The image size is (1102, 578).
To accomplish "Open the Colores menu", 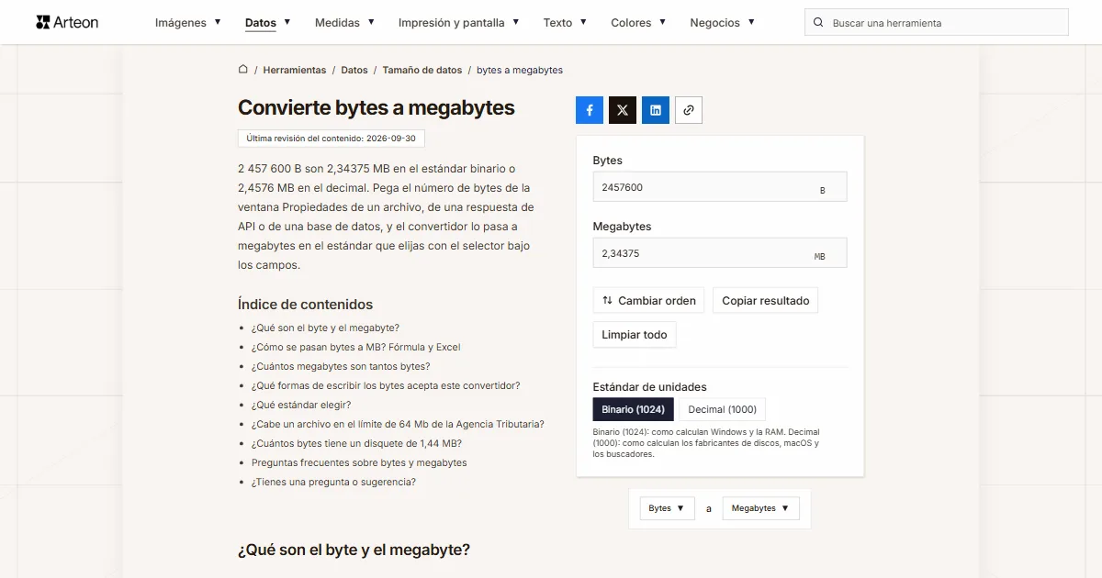I will (x=638, y=23).
